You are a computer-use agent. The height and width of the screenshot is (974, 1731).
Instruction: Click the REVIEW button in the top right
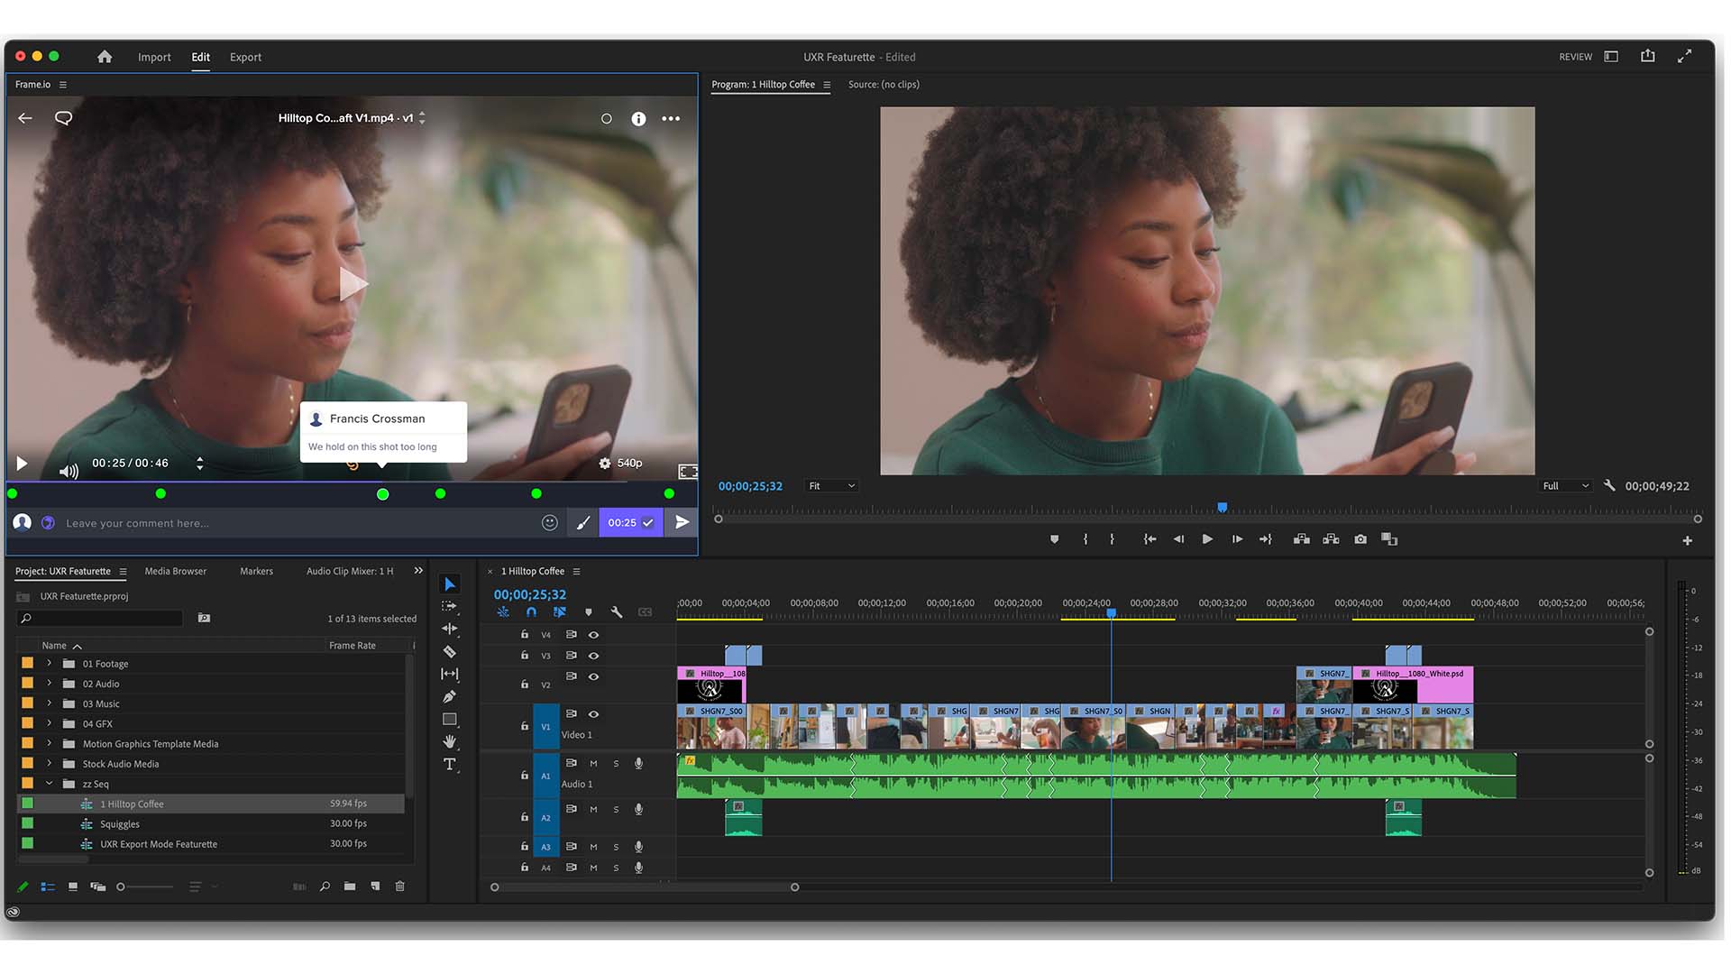pos(1575,56)
